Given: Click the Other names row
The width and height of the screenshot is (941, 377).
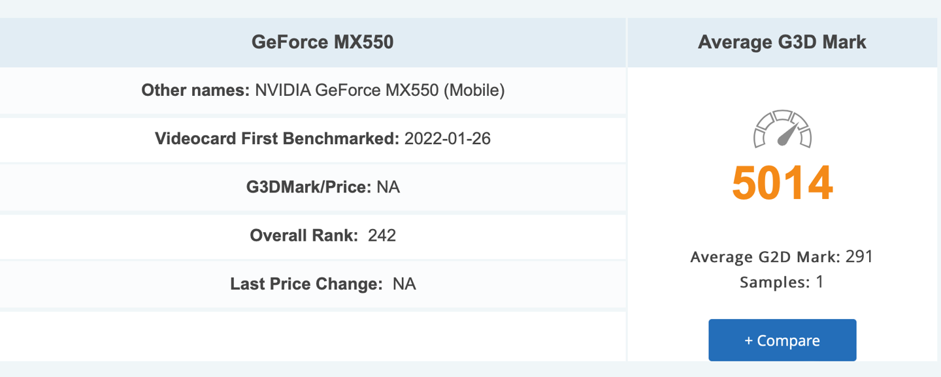Looking at the screenshot, I should [x=312, y=90].
